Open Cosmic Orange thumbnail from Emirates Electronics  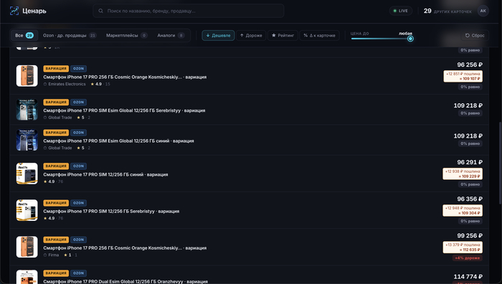point(27,76)
